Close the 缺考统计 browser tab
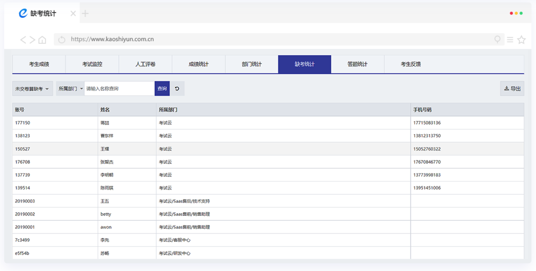 coord(73,14)
